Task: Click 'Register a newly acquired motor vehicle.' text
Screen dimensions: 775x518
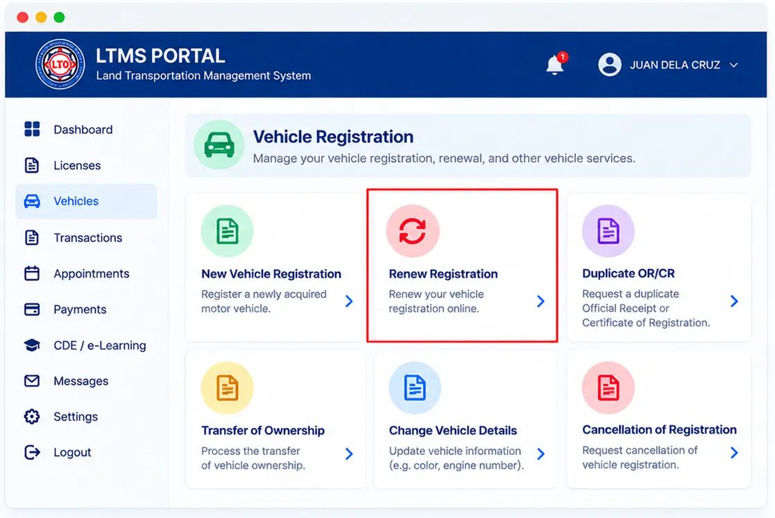Action: point(264,301)
